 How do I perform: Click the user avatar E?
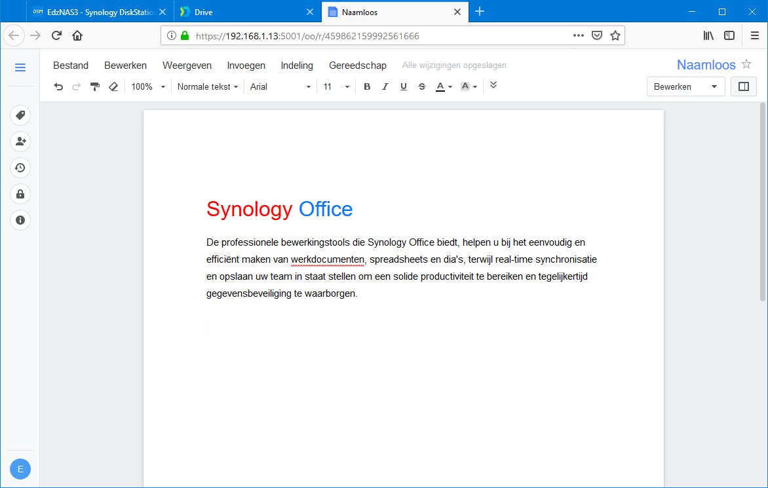click(20, 470)
